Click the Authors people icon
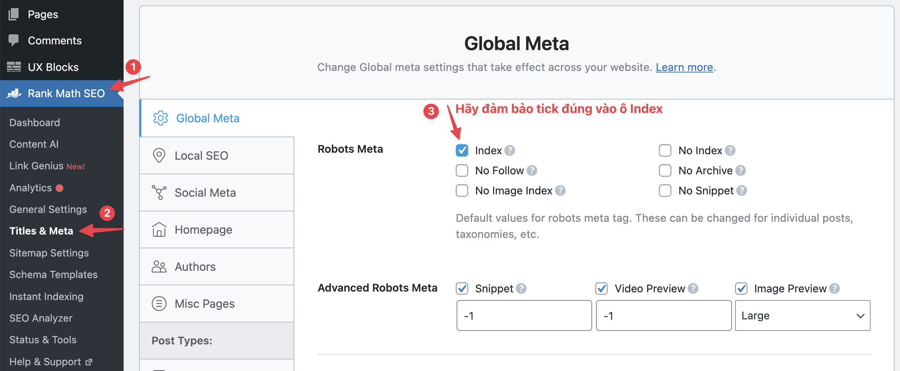The width and height of the screenshot is (900, 371). (x=159, y=266)
